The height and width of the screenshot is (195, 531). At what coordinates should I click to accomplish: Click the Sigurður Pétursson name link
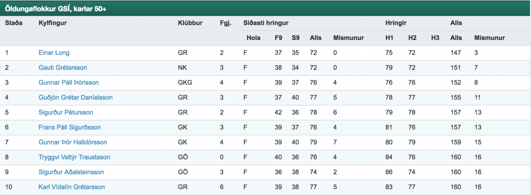tap(66, 113)
